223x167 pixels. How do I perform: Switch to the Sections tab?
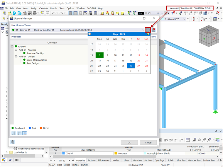click(x=92, y=160)
